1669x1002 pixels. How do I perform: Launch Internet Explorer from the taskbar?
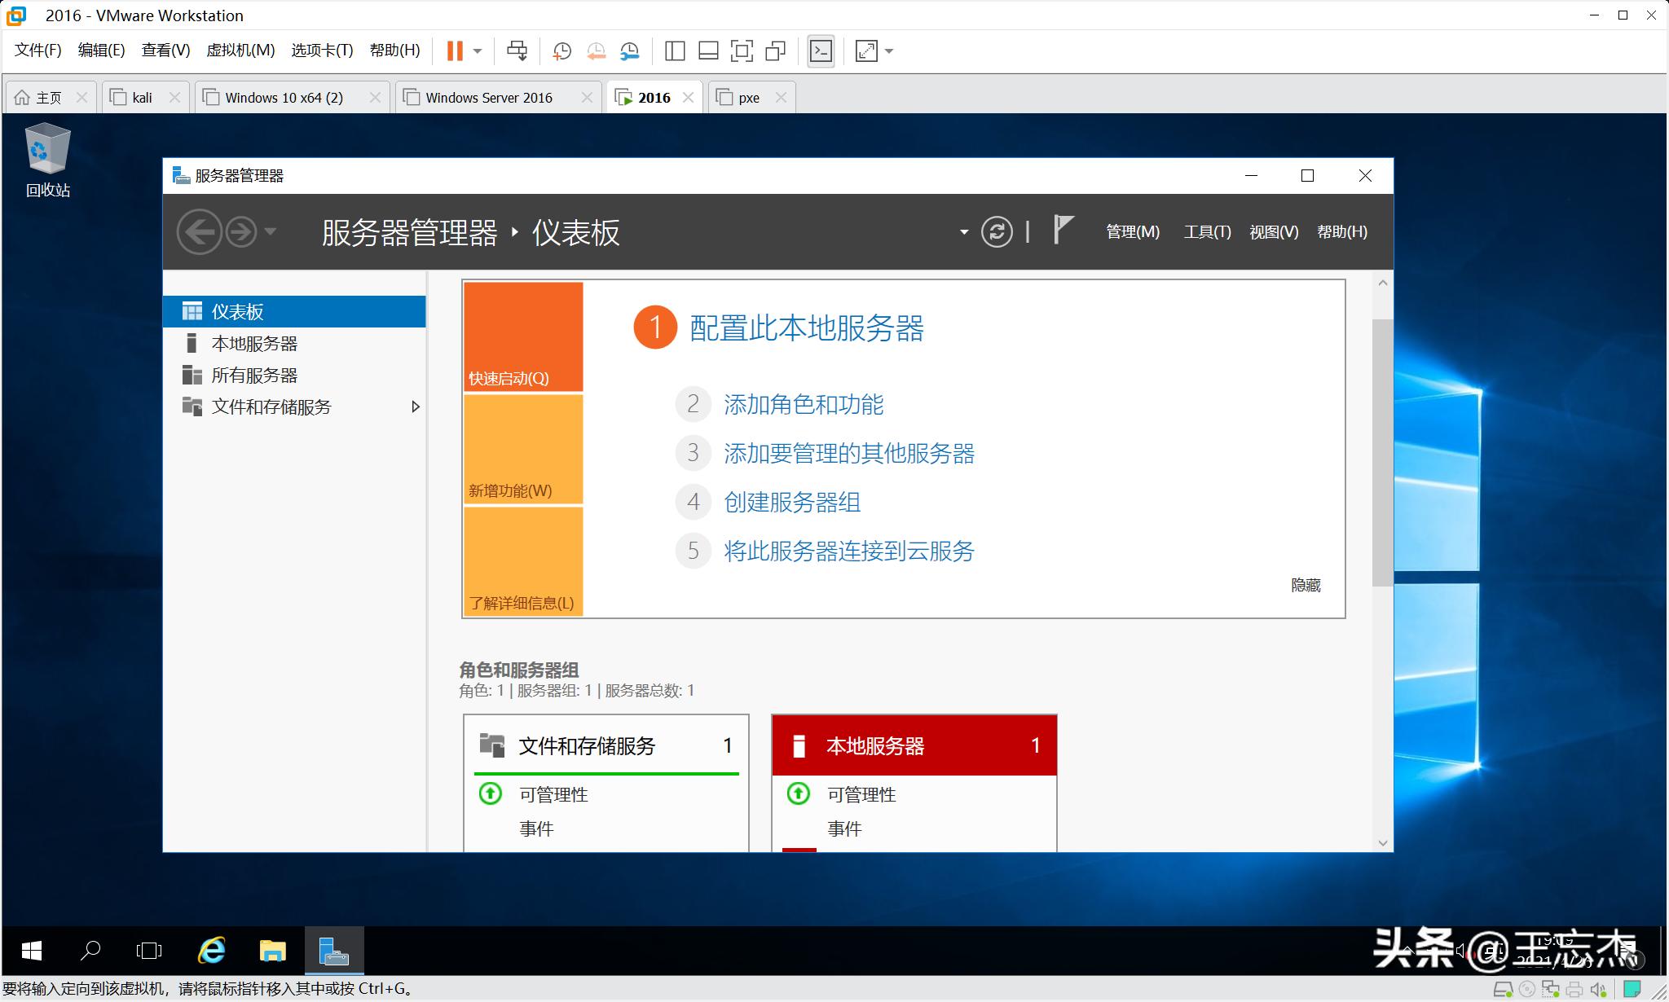[x=210, y=950]
